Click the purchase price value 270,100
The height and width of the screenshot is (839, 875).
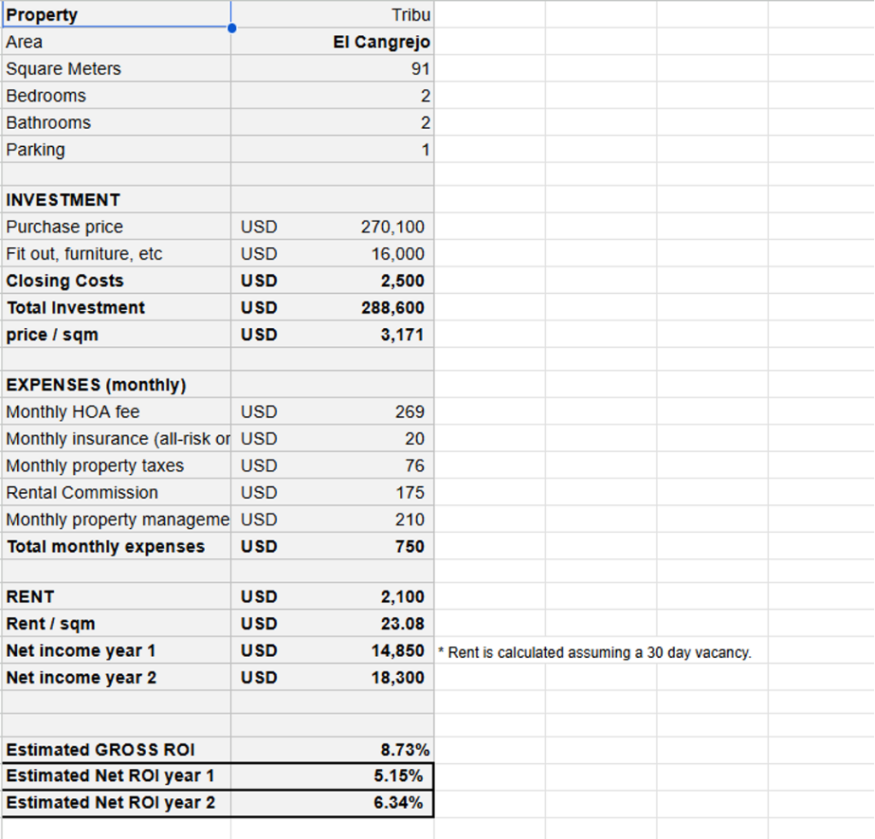pos(332,226)
